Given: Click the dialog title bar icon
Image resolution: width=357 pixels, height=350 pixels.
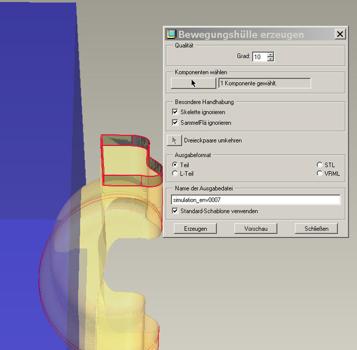Looking at the screenshot, I should (x=171, y=34).
